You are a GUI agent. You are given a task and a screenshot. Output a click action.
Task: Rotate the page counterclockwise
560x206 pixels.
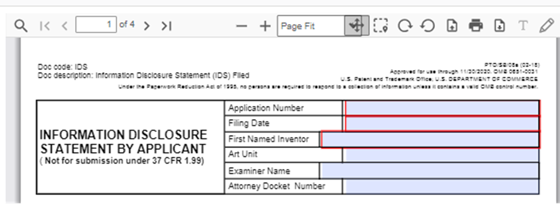pos(428,26)
